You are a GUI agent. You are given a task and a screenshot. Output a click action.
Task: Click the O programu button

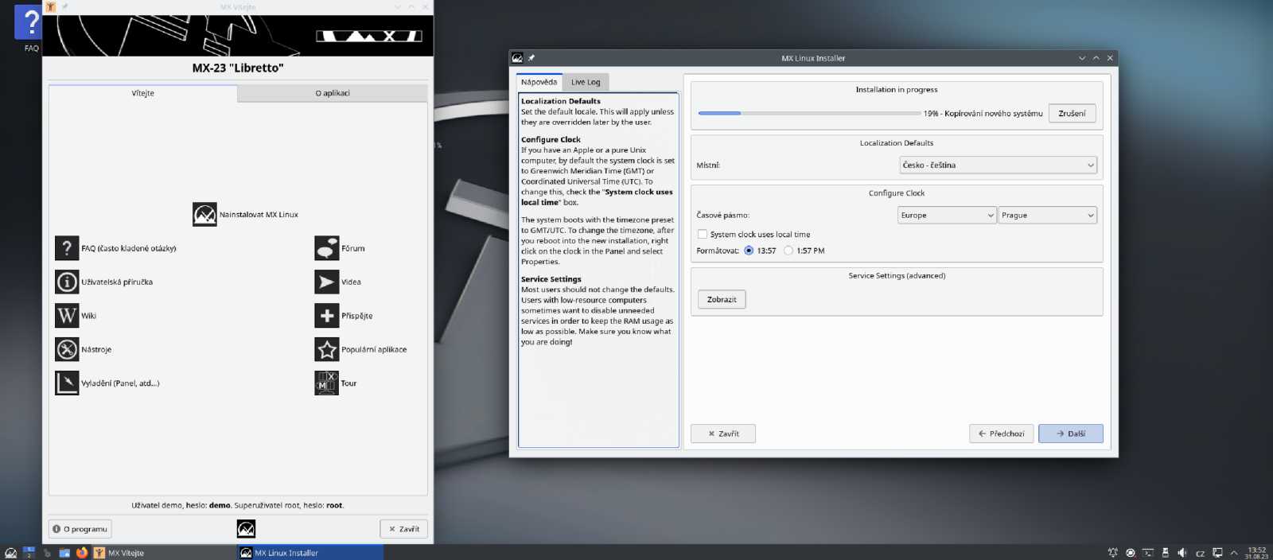click(x=80, y=529)
